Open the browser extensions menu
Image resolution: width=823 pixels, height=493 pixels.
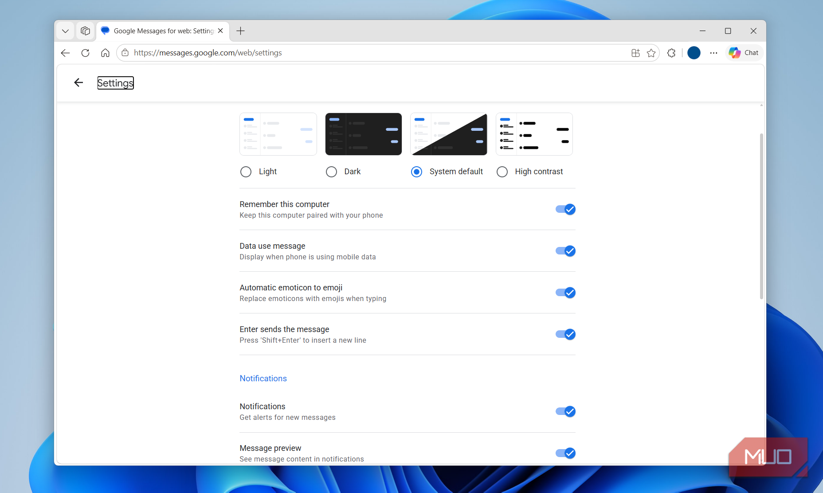pos(671,53)
